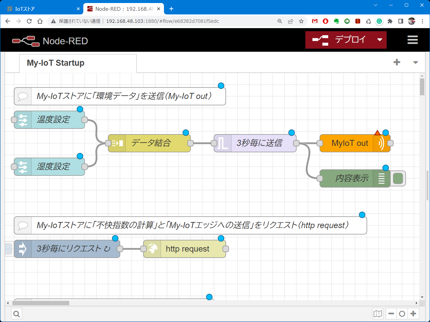Open the tab search chevron
430x322 pixels.
tap(376, 5)
